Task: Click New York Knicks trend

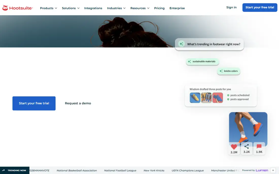Action: coord(154,170)
